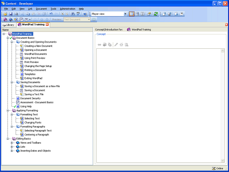Click the Online status indicator
Viewport: 229px width, 172px height.
[218, 168]
